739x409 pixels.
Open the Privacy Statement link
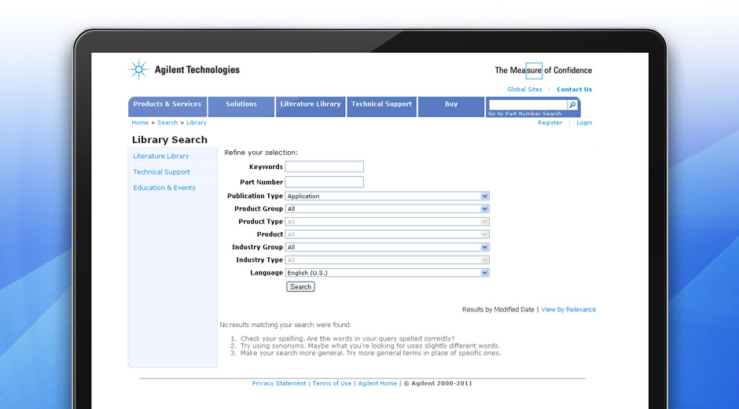pos(279,384)
